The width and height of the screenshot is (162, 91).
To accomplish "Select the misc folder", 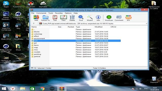I will [x=76, y=50].
